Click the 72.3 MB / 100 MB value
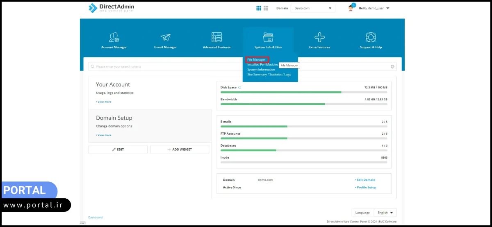This screenshot has width=492, height=227. click(376, 88)
